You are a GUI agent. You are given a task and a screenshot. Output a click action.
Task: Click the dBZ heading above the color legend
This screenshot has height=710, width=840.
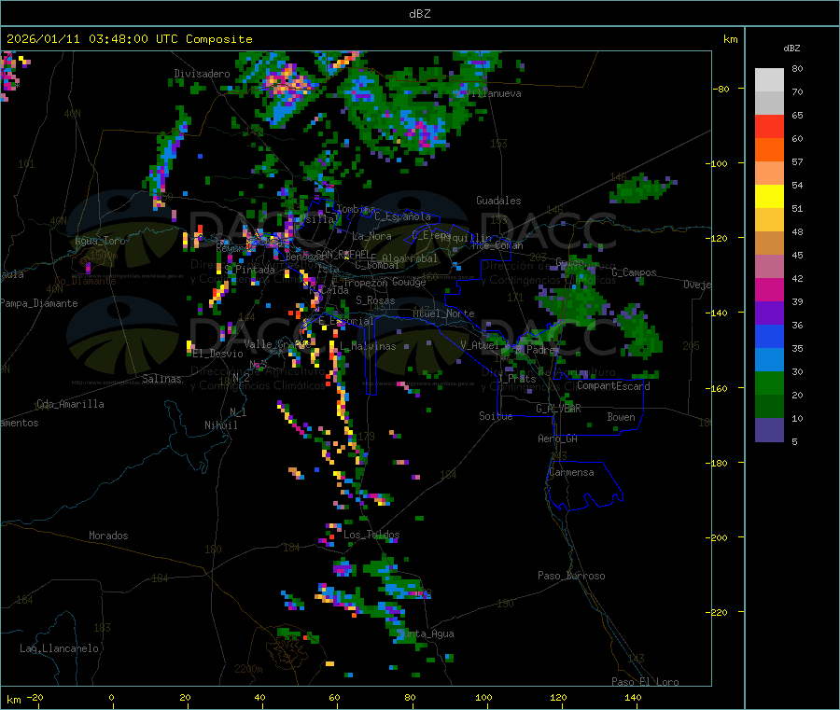point(791,49)
